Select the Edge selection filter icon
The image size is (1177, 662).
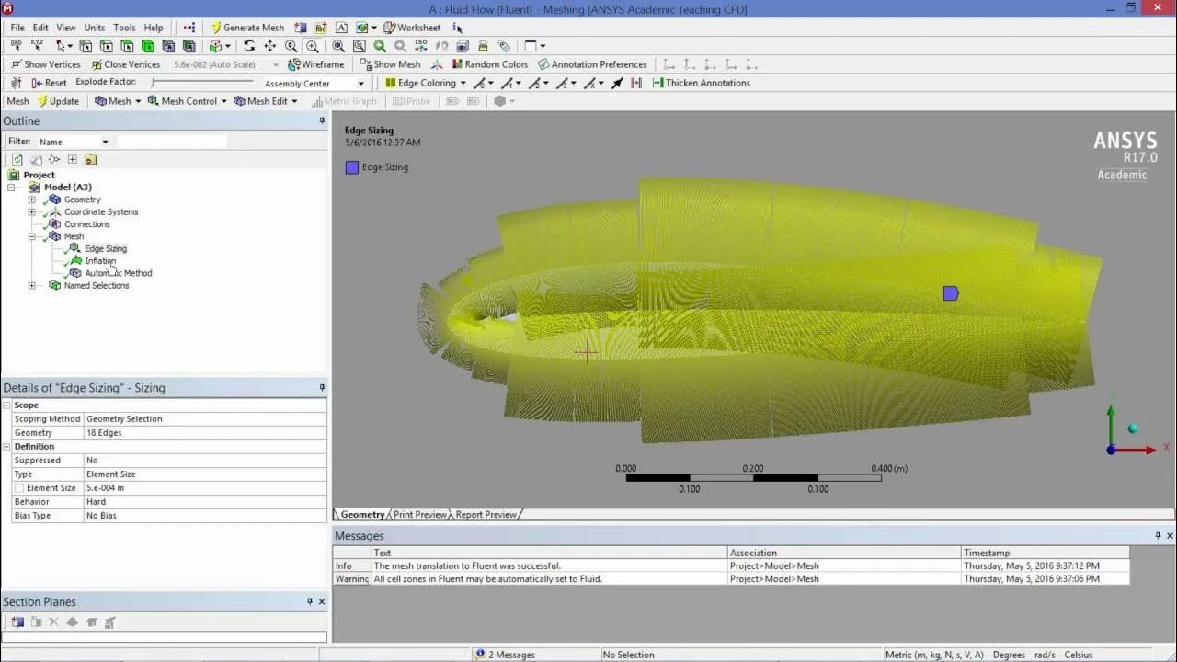107,46
